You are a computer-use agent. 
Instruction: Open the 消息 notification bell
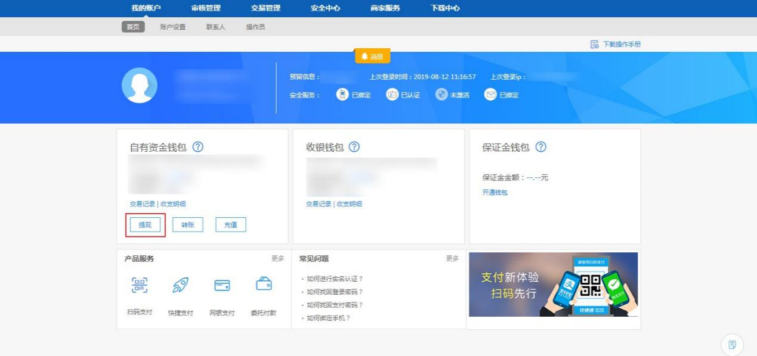372,57
